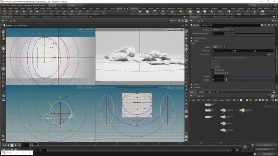Click the Environment Light shelf tool
The image size is (278, 156).
pos(190,13)
